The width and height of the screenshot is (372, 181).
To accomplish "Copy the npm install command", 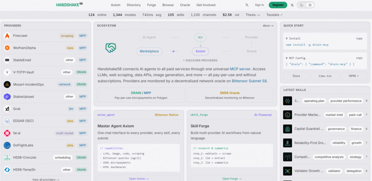I will coord(359,38).
